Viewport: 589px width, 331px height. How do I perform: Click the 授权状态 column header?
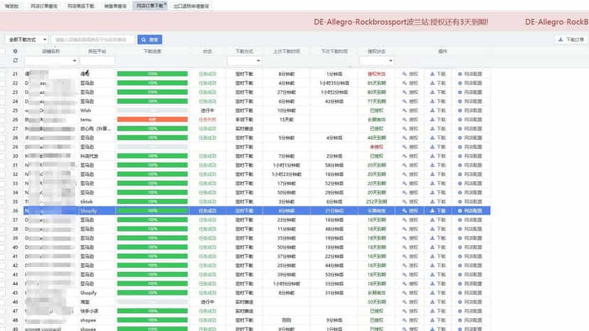(376, 51)
